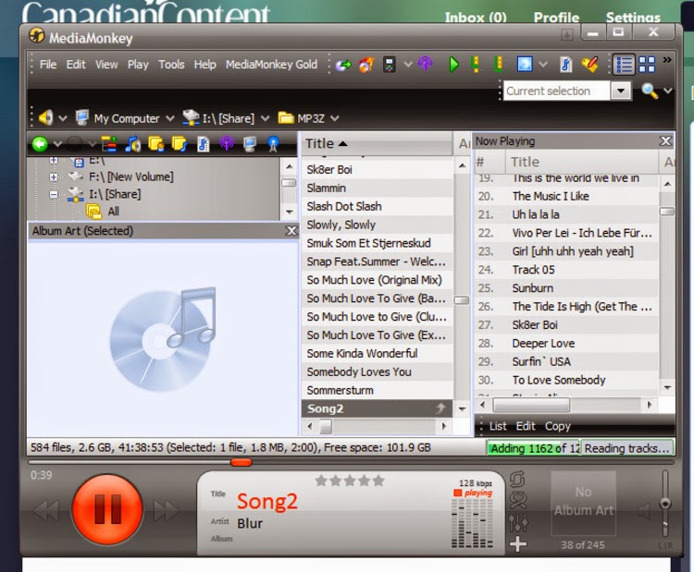Screen dimensions: 694x572
Task: Close the Album Art (Selected) panel
Action: click(291, 231)
